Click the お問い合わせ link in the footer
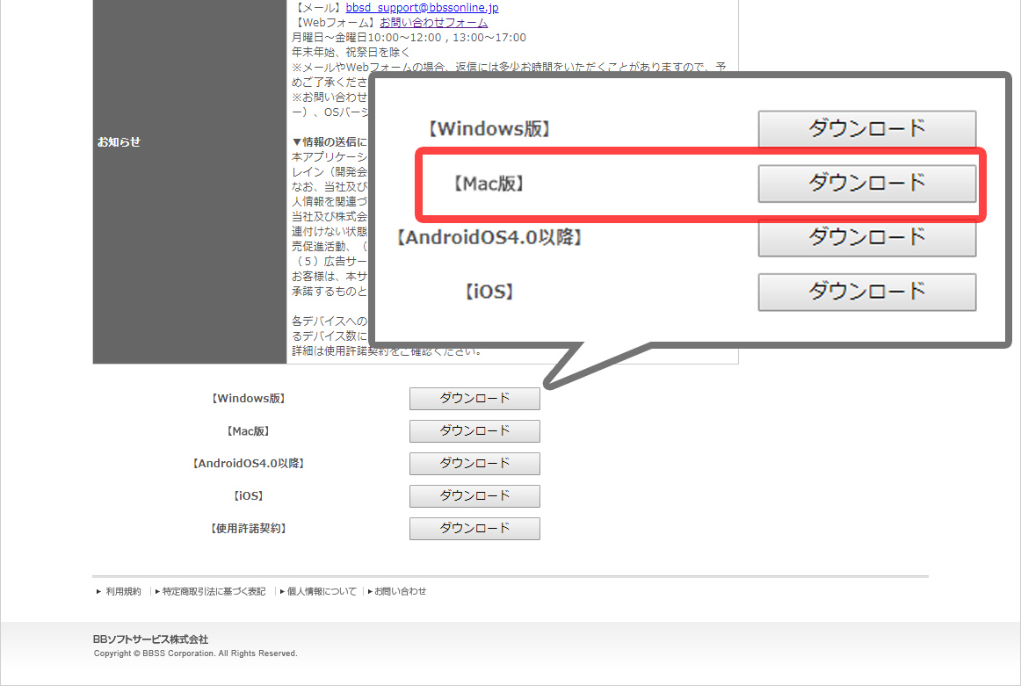The image size is (1021, 686). (400, 592)
